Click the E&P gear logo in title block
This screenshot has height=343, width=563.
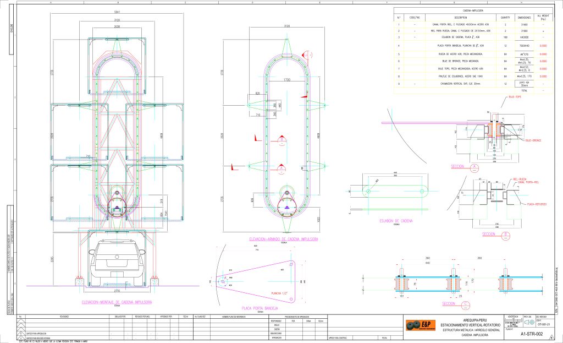421,325
